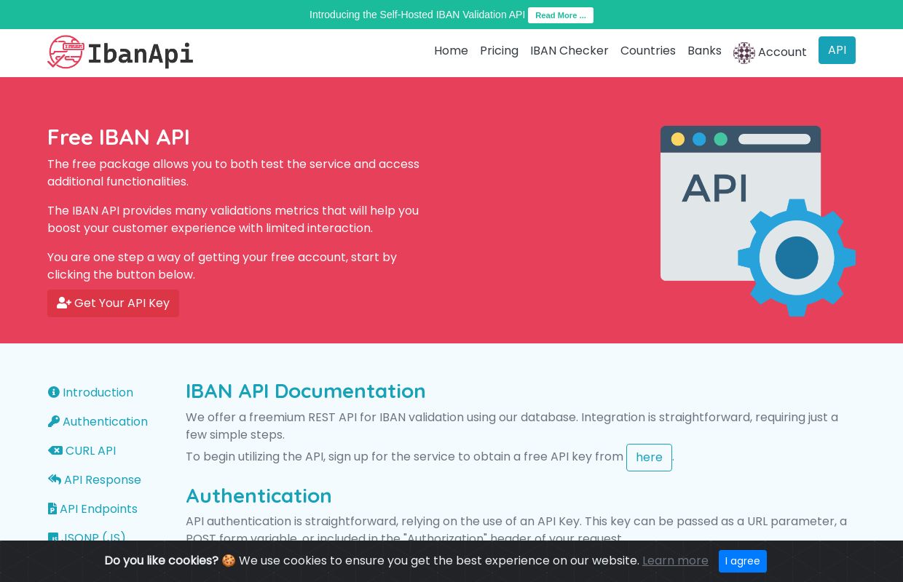The width and height of the screenshot is (903, 582).
Task: Click the Read More announcement button
Action: click(x=561, y=15)
